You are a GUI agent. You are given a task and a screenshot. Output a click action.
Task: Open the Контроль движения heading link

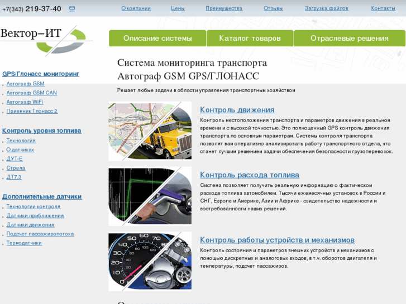pyautogui.click(x=237, y=110)
